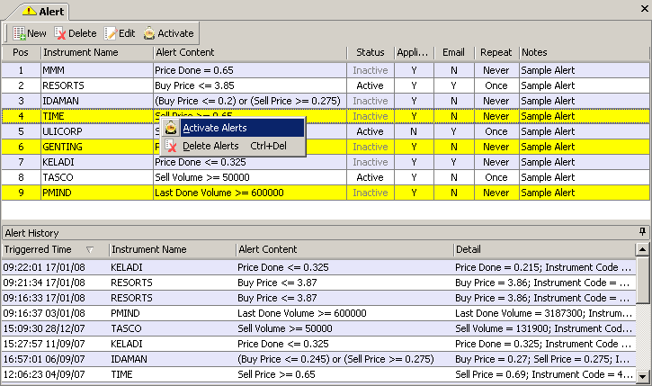This screenshot has width=652, height=386.
Task: Click the New alert toolbar icon
Action: click(x=19, y=33)
